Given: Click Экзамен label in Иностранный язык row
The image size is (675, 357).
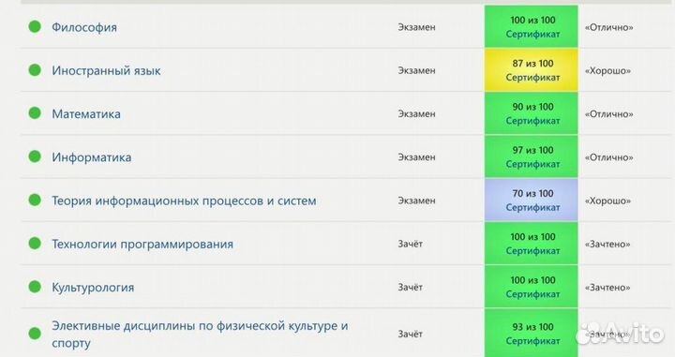Looking at the screenshot, I should (x=416, y=70).
